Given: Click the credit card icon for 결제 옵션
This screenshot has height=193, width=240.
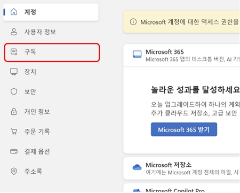Looking at the screenshot, I should 14,151.
